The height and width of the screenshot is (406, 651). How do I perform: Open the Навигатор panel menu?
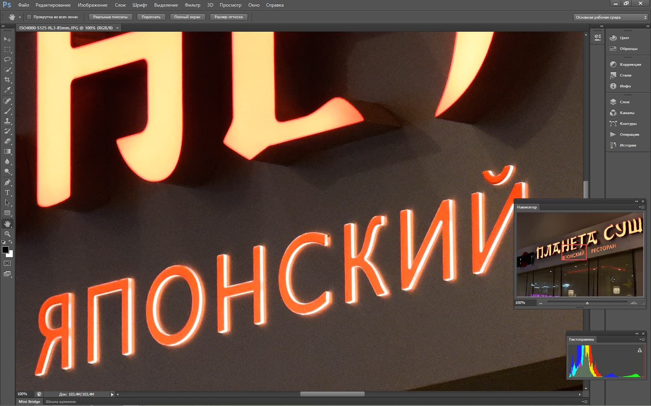pos(642,207)
